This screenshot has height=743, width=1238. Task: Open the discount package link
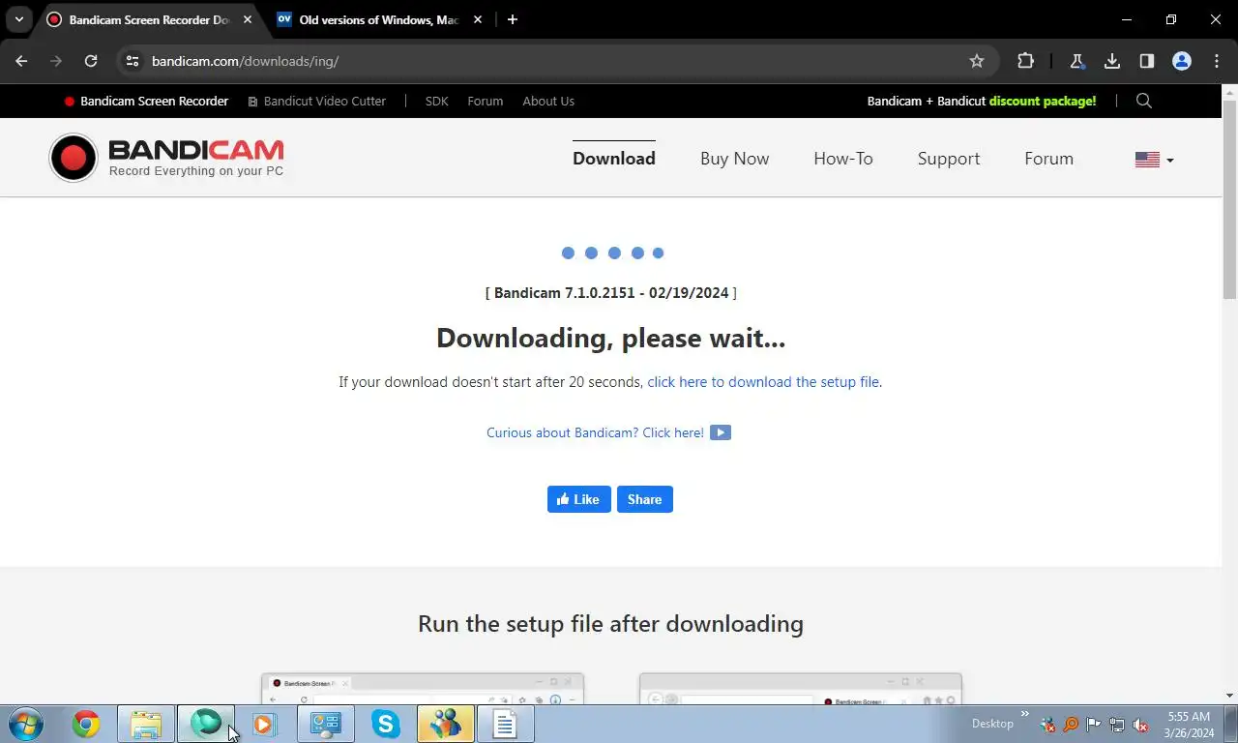[982, 101]
